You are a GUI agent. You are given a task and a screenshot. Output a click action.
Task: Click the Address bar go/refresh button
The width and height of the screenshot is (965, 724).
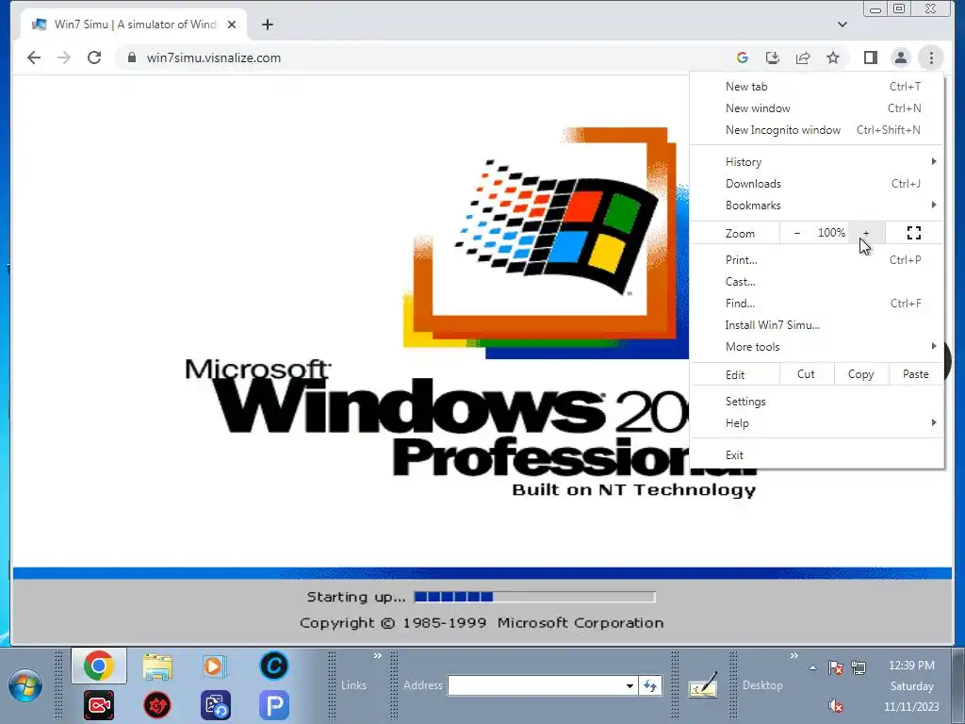click(x=650, y=686)
